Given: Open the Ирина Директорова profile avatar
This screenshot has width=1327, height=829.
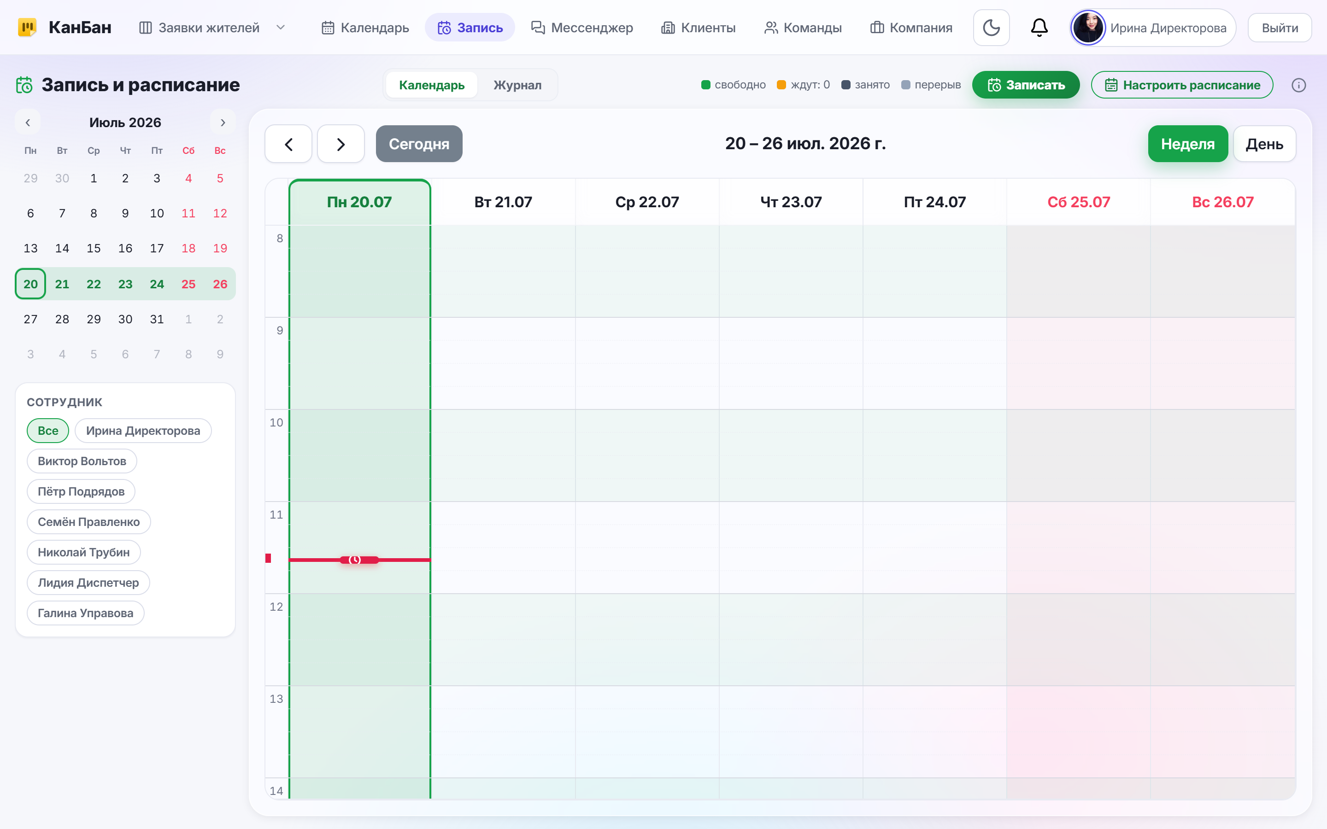Looking at the screenshot, I should pyautogui.click(x=1088, y=28).
